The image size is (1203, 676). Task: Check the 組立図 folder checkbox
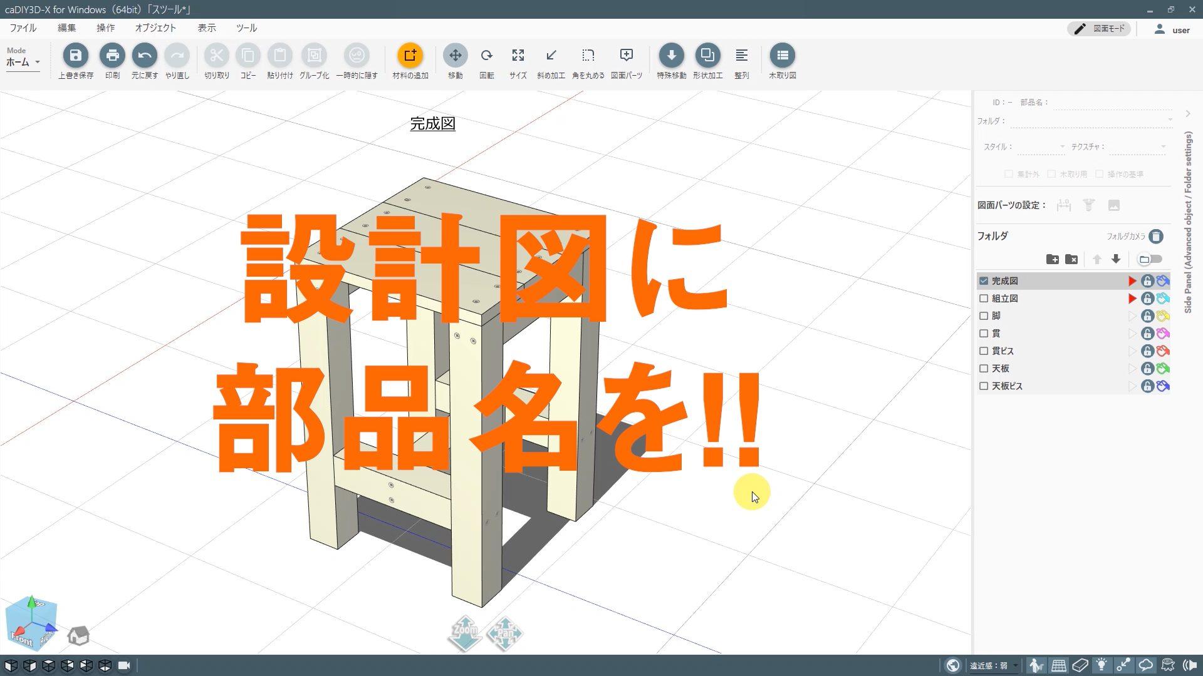984,299
